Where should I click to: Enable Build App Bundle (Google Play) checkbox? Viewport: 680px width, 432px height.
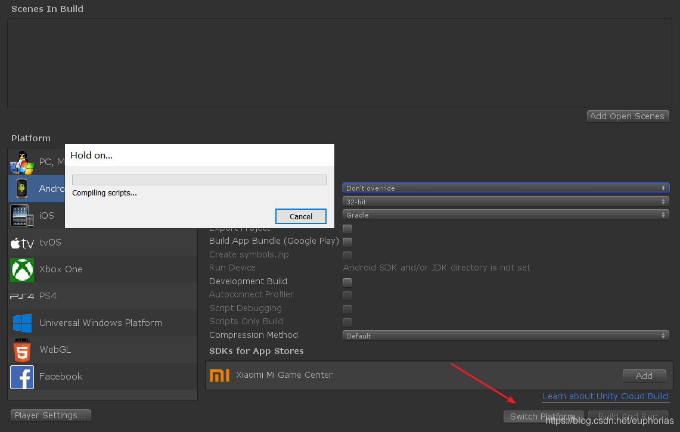tap(347, 242)
